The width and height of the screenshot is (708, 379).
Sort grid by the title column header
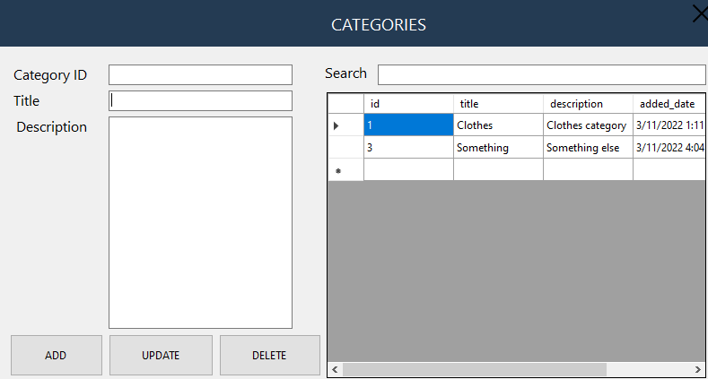click(x=498, y=104)
